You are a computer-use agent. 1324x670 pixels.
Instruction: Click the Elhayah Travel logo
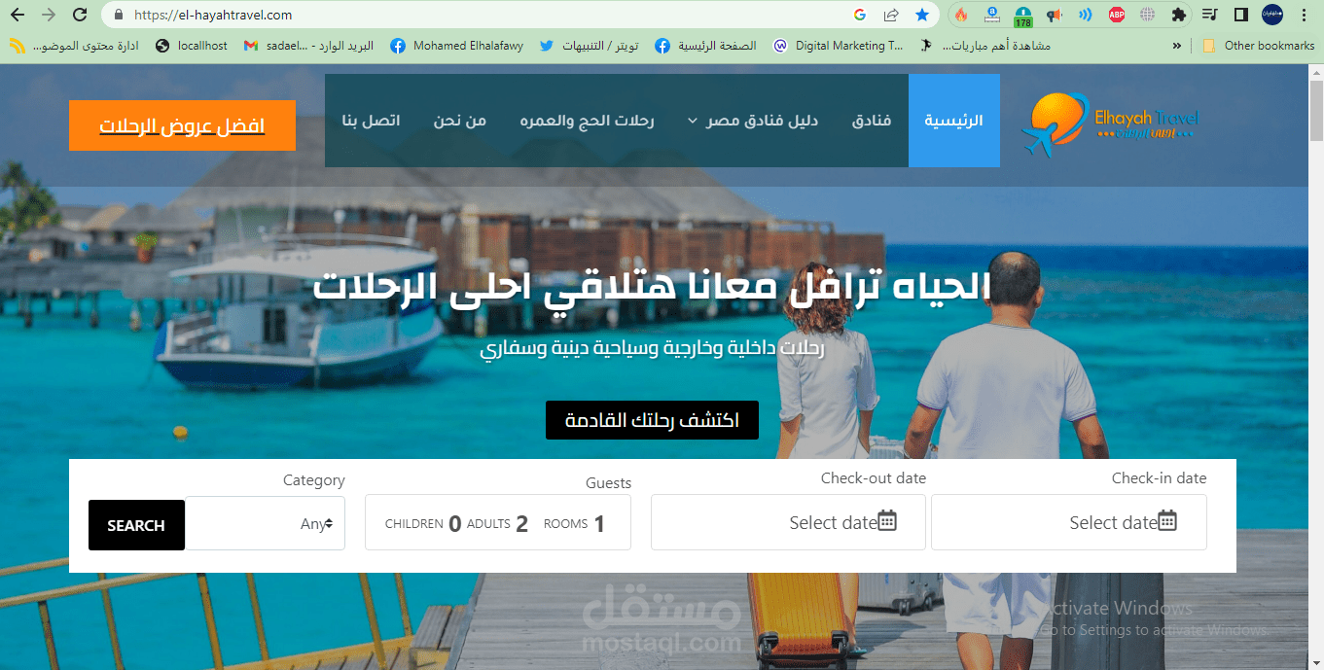pyautogui.click(x=1110, y=123)
